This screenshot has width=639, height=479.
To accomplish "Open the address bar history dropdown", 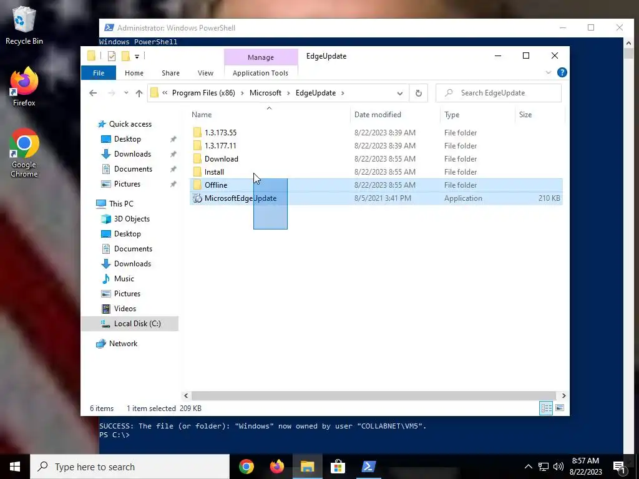I will [x=400, y=94].
